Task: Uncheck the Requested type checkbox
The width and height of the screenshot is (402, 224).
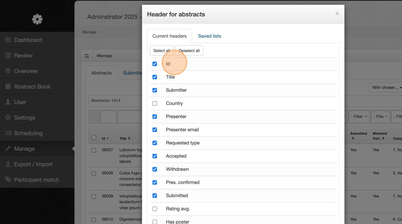Action: tap(155, 143)
